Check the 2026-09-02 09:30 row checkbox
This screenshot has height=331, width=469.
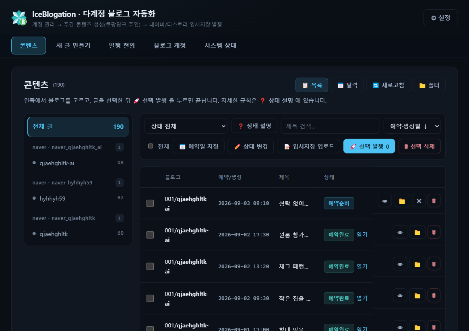[x=150, y=298]
